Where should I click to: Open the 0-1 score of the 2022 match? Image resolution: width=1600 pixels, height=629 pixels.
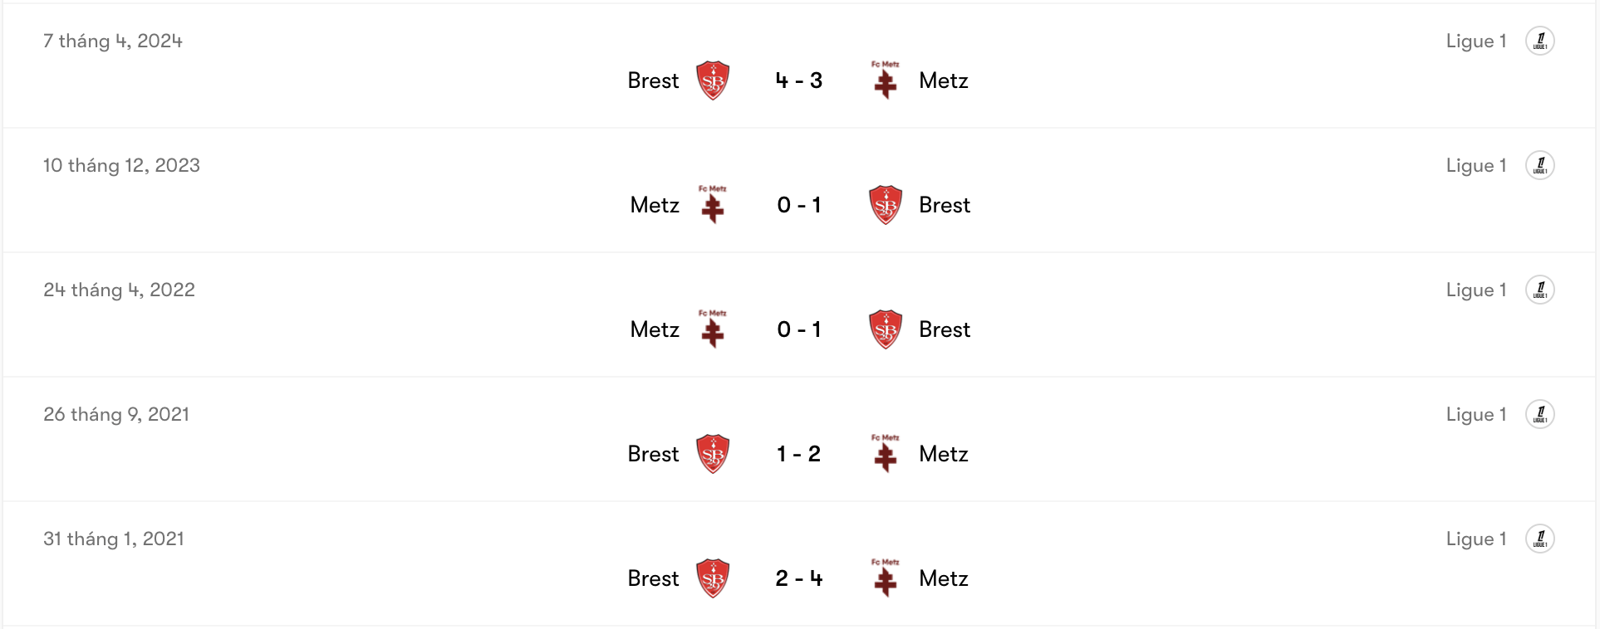click(798, 329)
